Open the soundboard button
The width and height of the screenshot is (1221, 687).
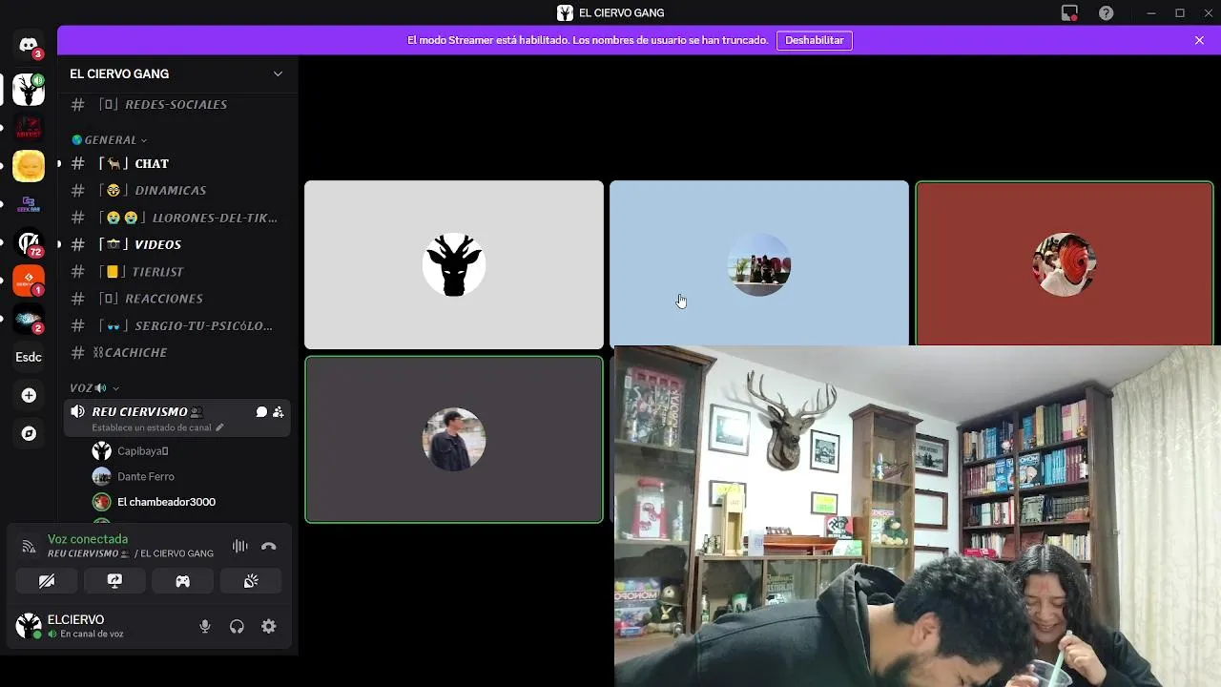(x=251, y=581)
